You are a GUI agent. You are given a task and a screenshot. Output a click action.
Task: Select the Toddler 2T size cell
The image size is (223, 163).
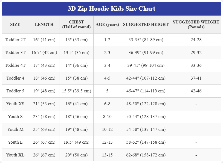tap(15, 40)
